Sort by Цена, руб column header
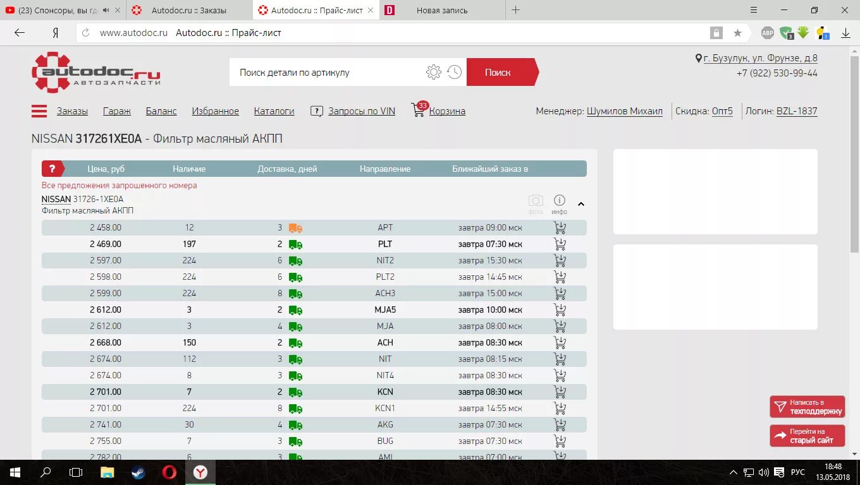The width and height of the screenshot is (860, 485). 106,169
